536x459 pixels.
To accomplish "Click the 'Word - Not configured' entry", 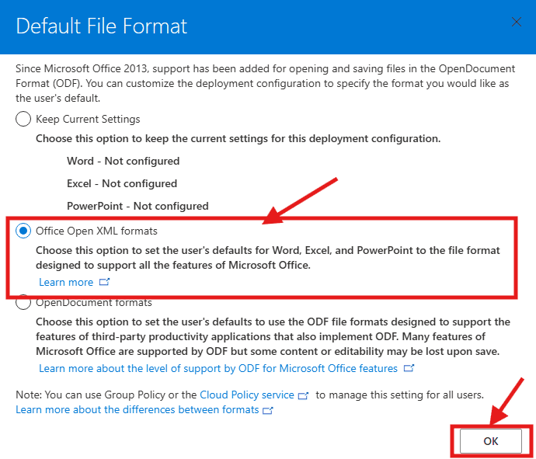I will click(x=123, y=162).
